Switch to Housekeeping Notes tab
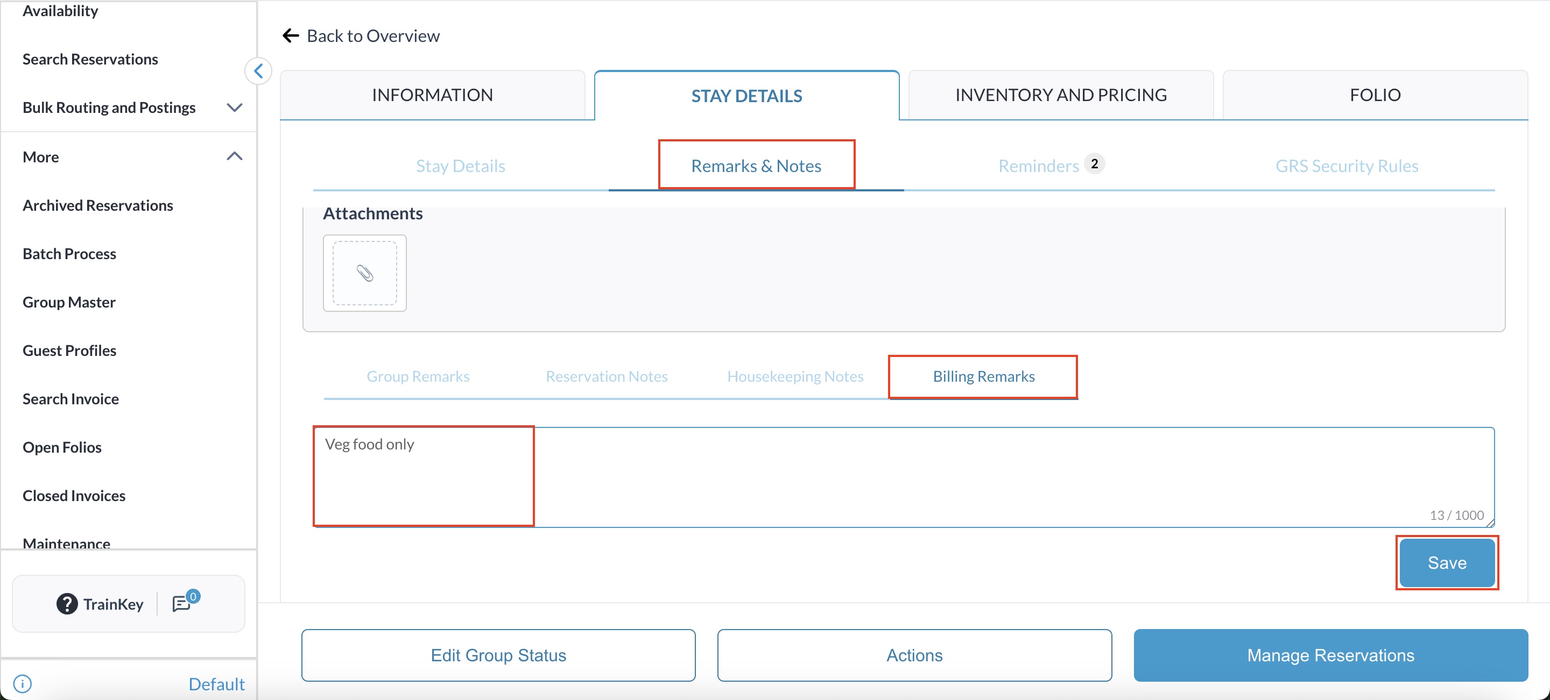This screenshot has width=1550, height=700. [x=795, y=376]
